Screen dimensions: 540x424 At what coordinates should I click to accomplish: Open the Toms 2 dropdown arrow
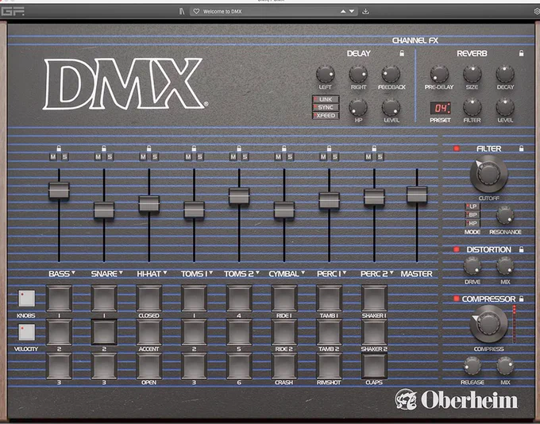[x=257, y=273]
